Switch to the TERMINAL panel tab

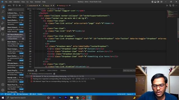[x=63, y=71]
